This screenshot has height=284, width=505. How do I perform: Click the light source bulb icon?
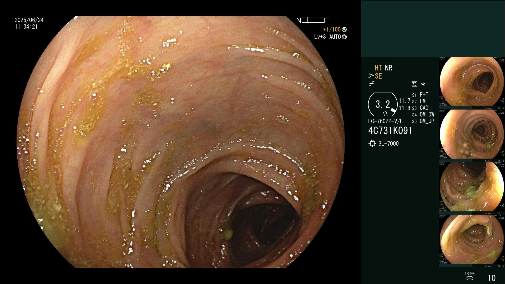(372, 144)
